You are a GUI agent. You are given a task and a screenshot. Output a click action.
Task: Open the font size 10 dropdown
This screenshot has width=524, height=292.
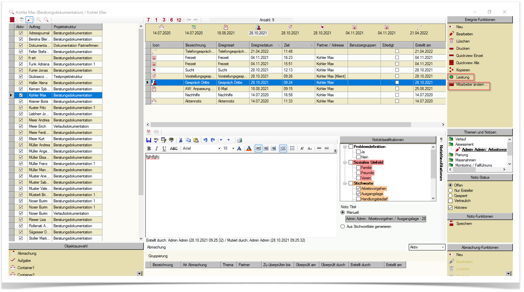click(233, 149)
